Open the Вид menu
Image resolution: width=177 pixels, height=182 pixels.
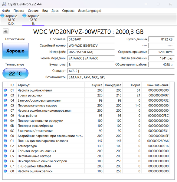point(45,11)
